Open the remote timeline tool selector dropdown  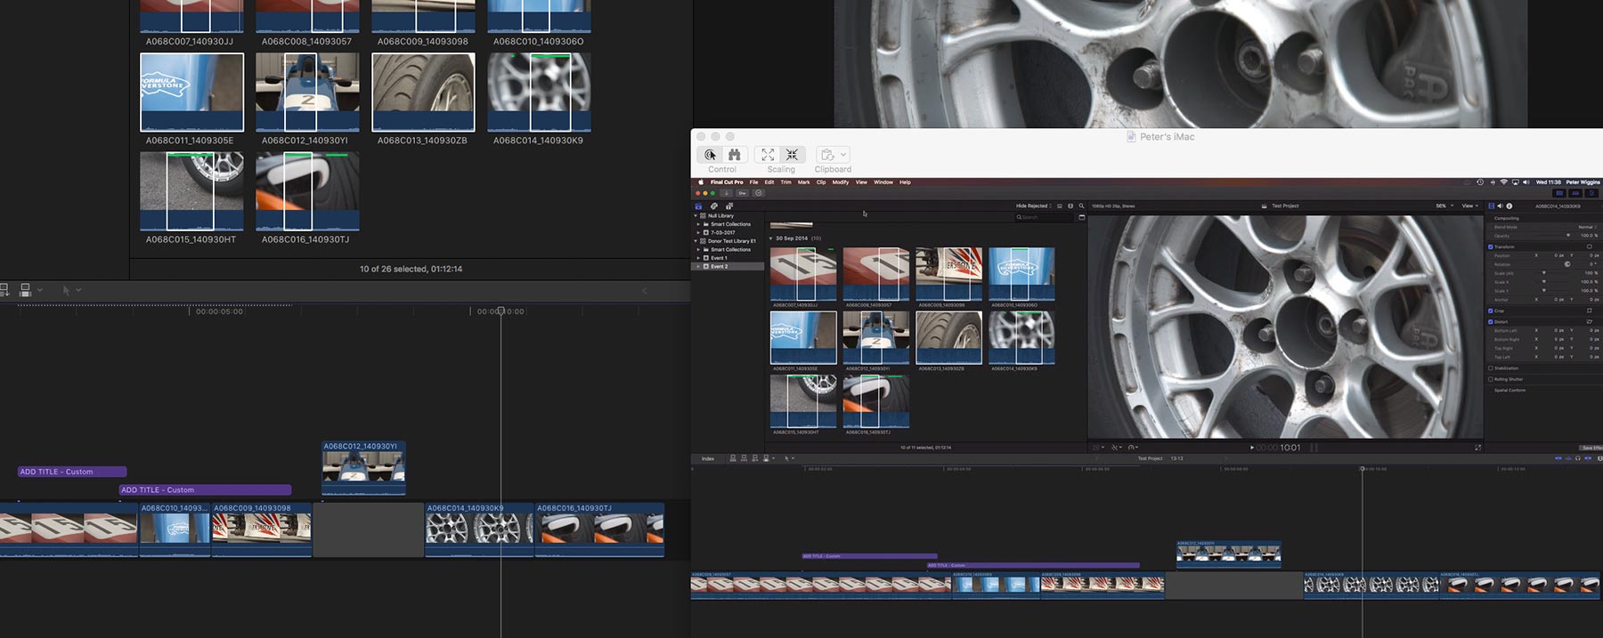point(789,458)
